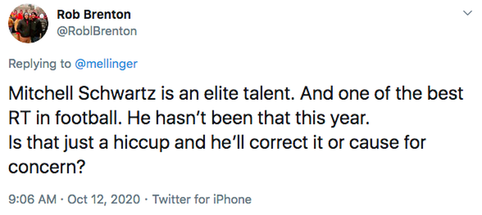Viewport: 482px width, 215px height.
Task: Click the @RoblBrenton handle
Action: [97, 31]
